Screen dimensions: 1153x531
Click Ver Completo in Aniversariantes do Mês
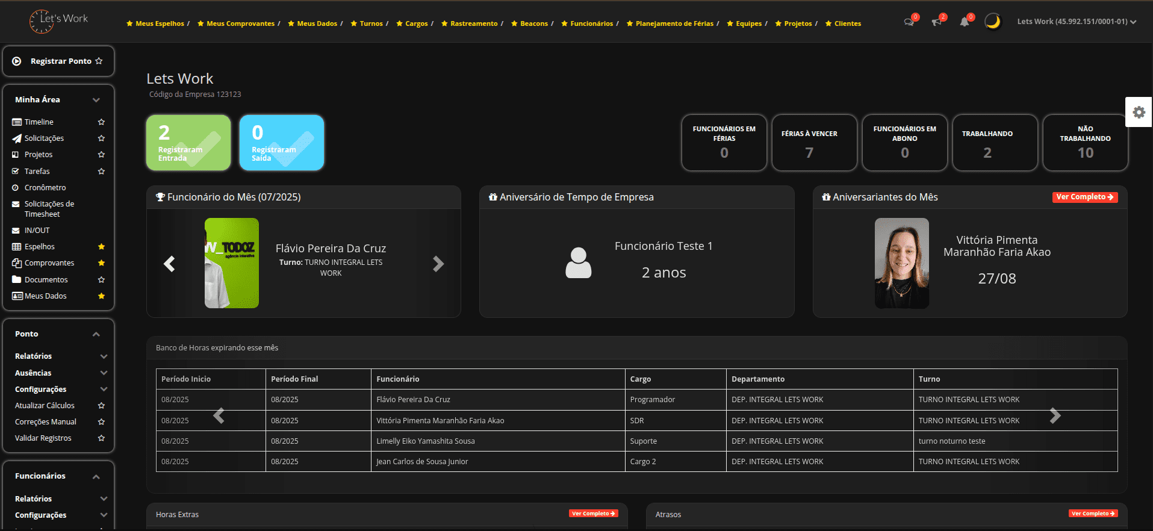pyautogui.click(x=1085, y=197)
